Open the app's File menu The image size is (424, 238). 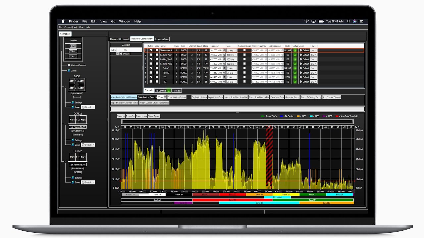(x=60, y=27)
